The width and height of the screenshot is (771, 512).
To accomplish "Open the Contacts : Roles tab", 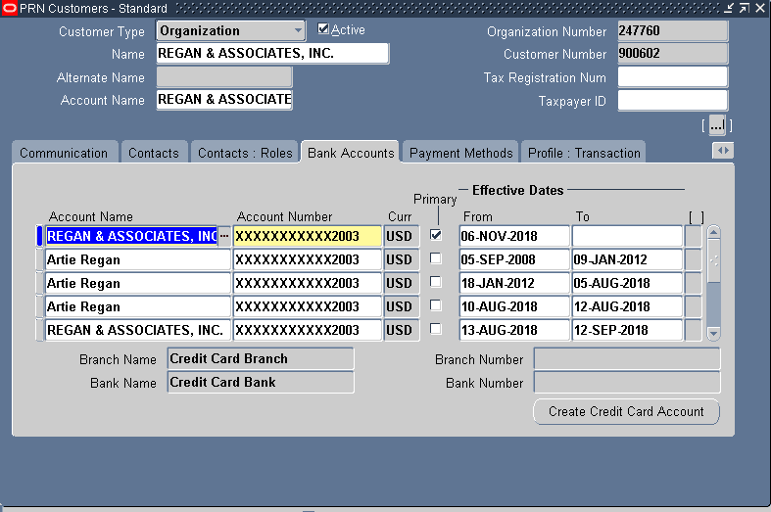I will coord(245,153).
